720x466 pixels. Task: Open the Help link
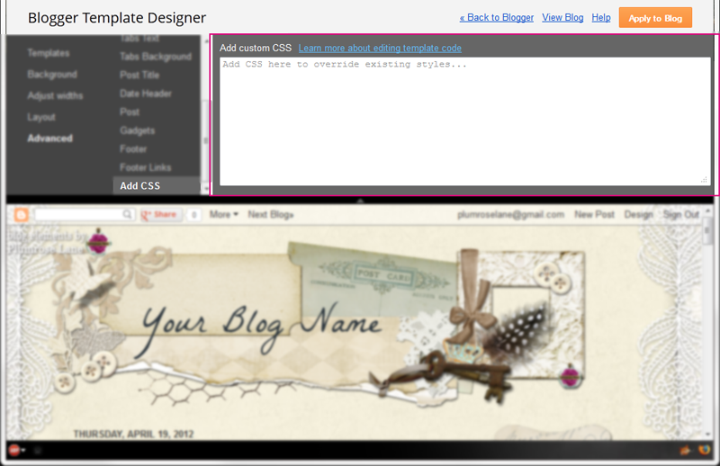coord(601,17)
